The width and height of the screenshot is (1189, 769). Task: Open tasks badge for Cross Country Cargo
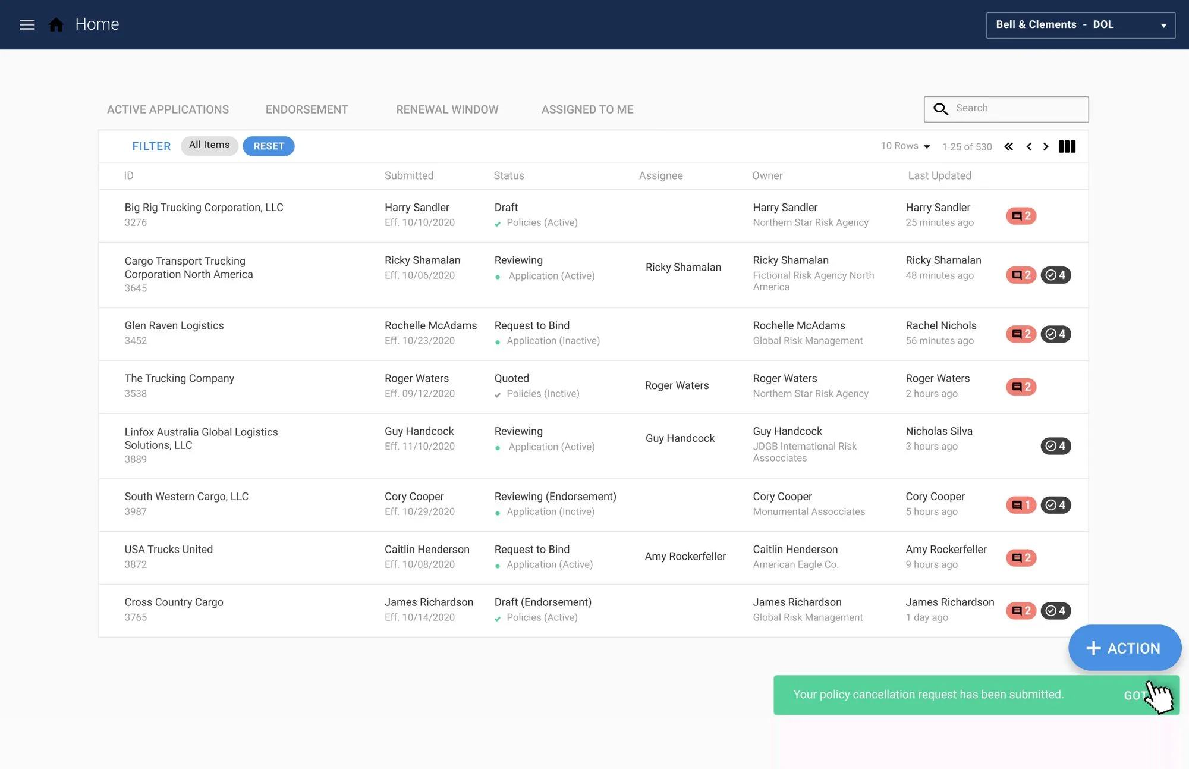point(1056,611)
